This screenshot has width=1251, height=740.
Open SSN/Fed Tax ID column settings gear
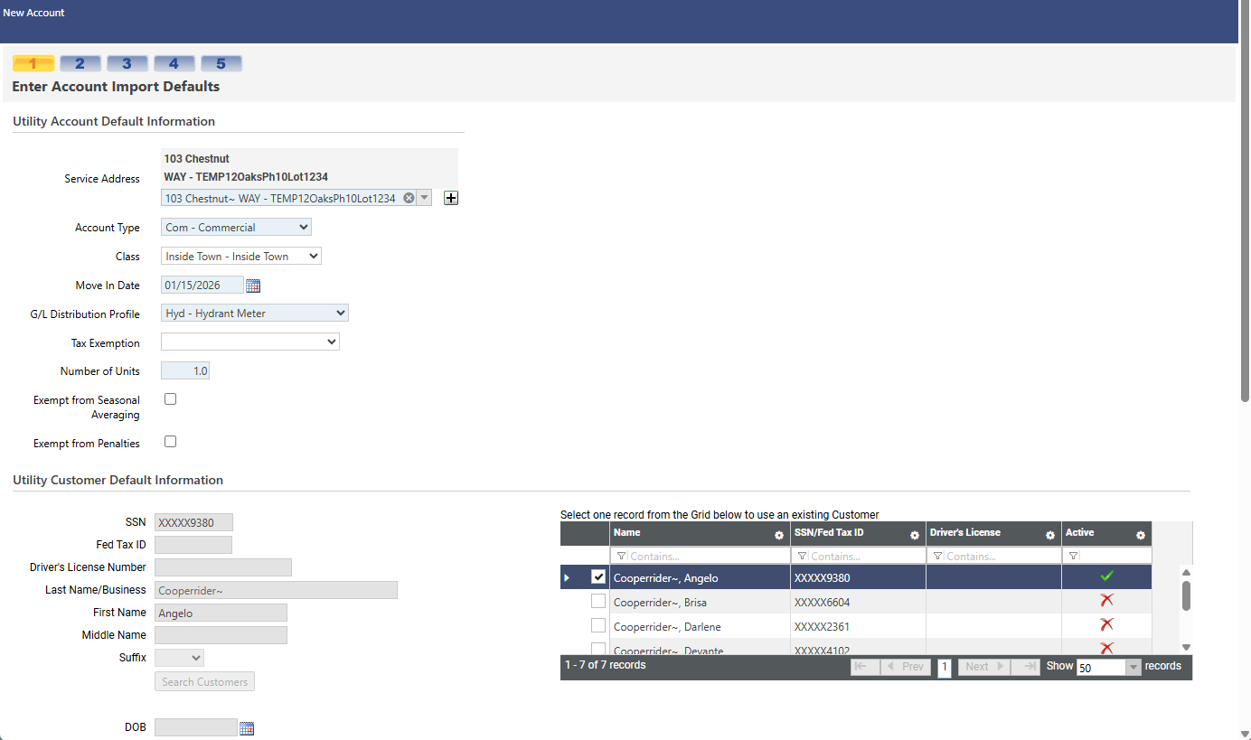pos(914,535)
